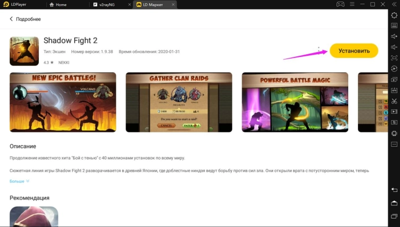Go back via the Подробнее arrow
Viewport: 400px width, 227px height.
(x=11, y=19)
